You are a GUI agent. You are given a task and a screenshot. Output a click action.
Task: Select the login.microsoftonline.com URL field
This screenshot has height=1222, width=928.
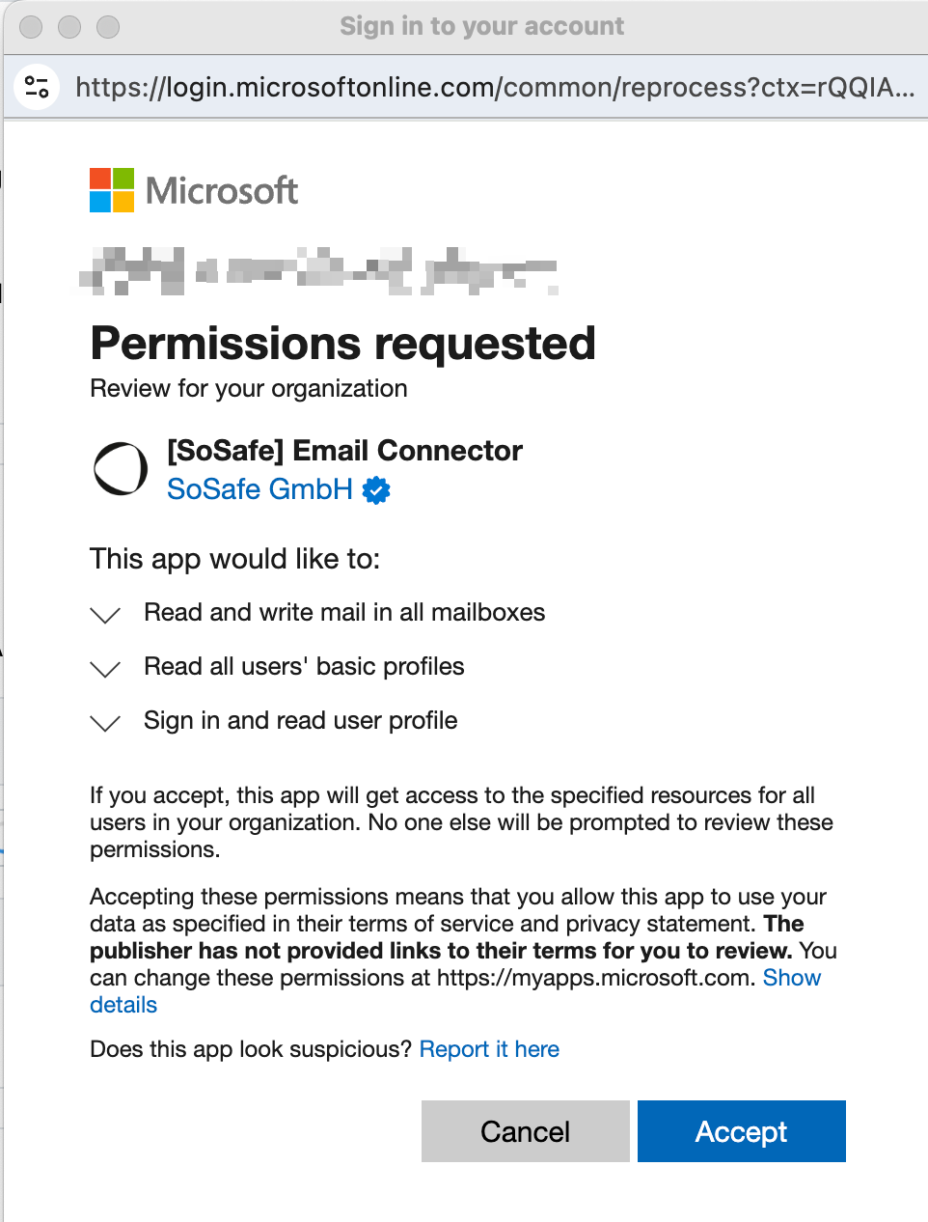click(494, 87)
